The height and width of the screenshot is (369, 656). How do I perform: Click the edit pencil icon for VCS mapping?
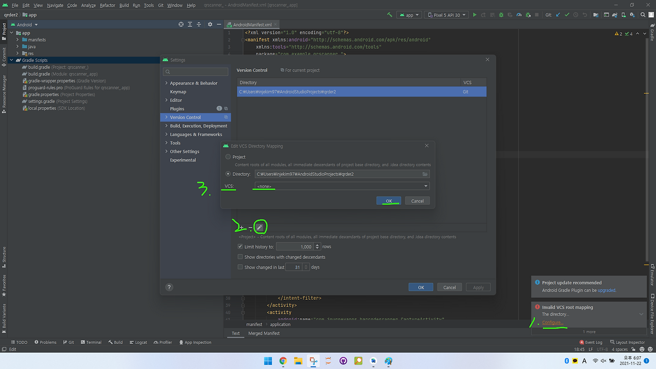[x=260, y=226]
